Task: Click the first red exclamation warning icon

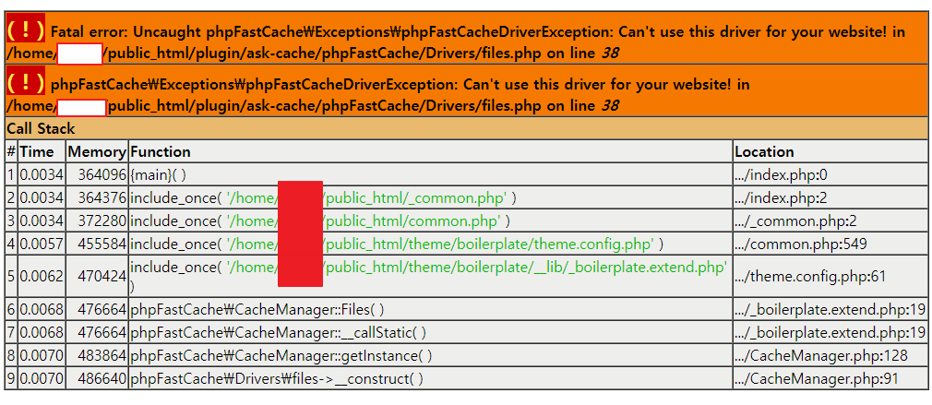Action: click(26, 30)
